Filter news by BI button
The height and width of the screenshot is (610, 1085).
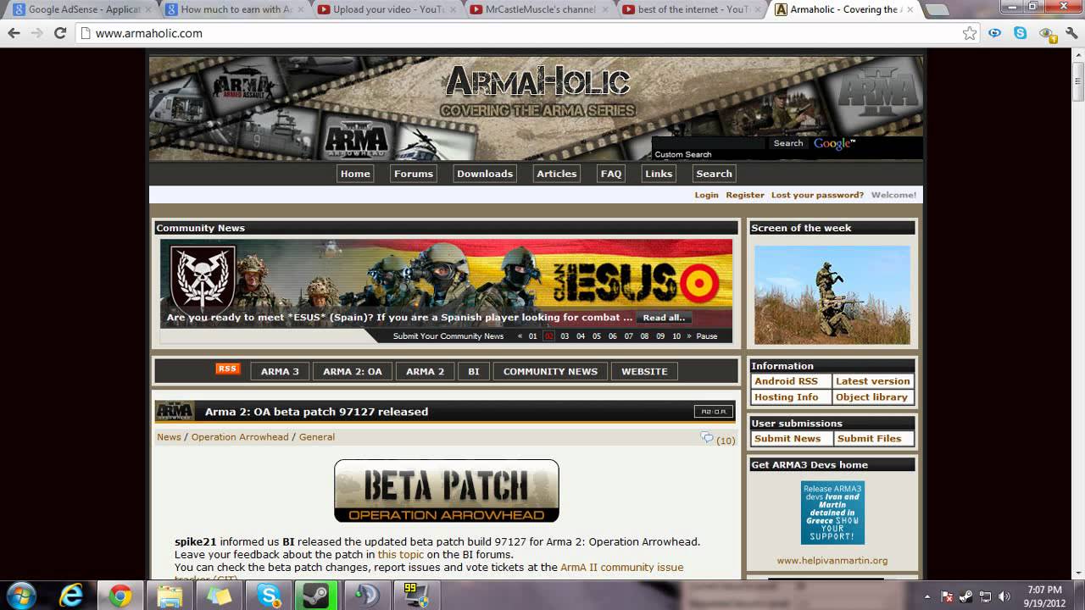pos(474,371)
